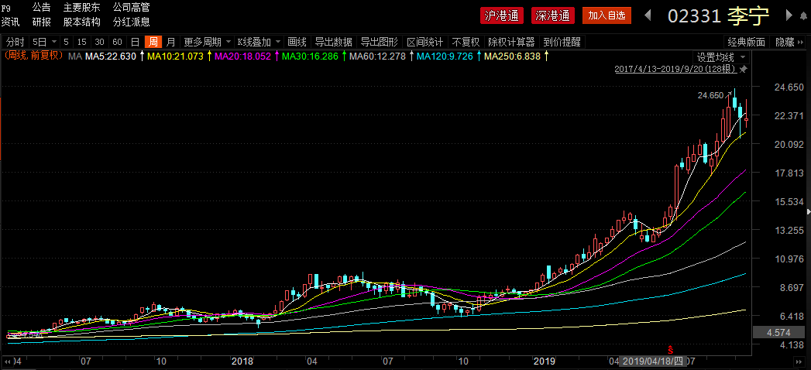
Task: Click the red 深港通 button
Action: pos(552,15)
